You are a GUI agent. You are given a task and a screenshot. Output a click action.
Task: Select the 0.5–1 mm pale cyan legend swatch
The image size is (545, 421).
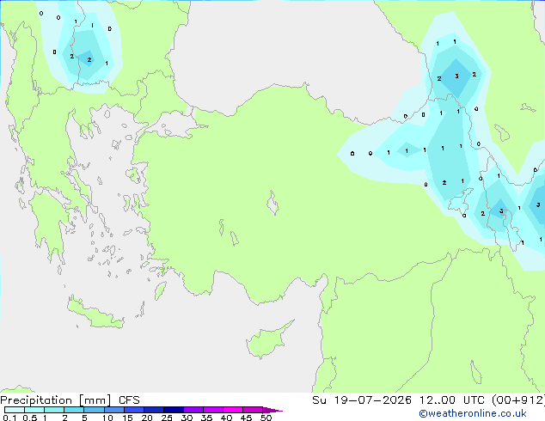tap(34, 410)
